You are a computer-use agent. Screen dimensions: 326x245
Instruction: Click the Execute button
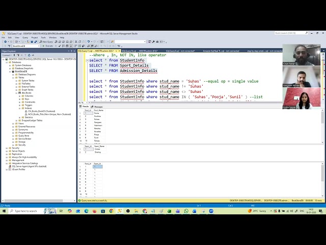47,46
